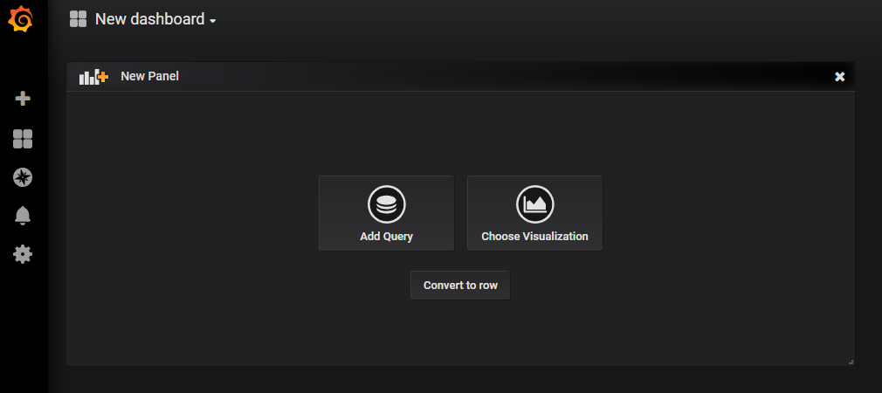
Task: Click the grid icon beside New dashboard title
Action: pyautogui.click(x=79, y=19)
